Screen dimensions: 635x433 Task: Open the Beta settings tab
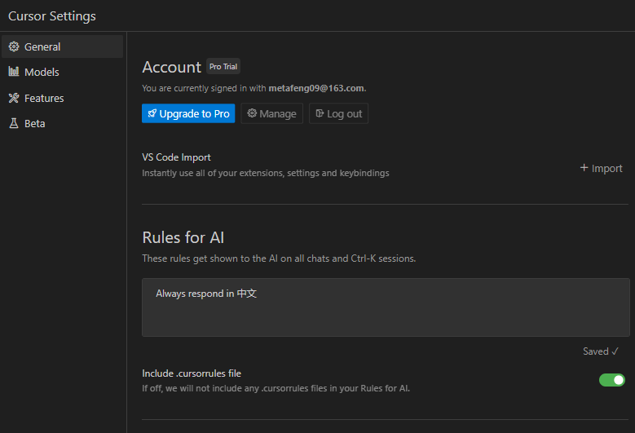click(x=63, y=124)
